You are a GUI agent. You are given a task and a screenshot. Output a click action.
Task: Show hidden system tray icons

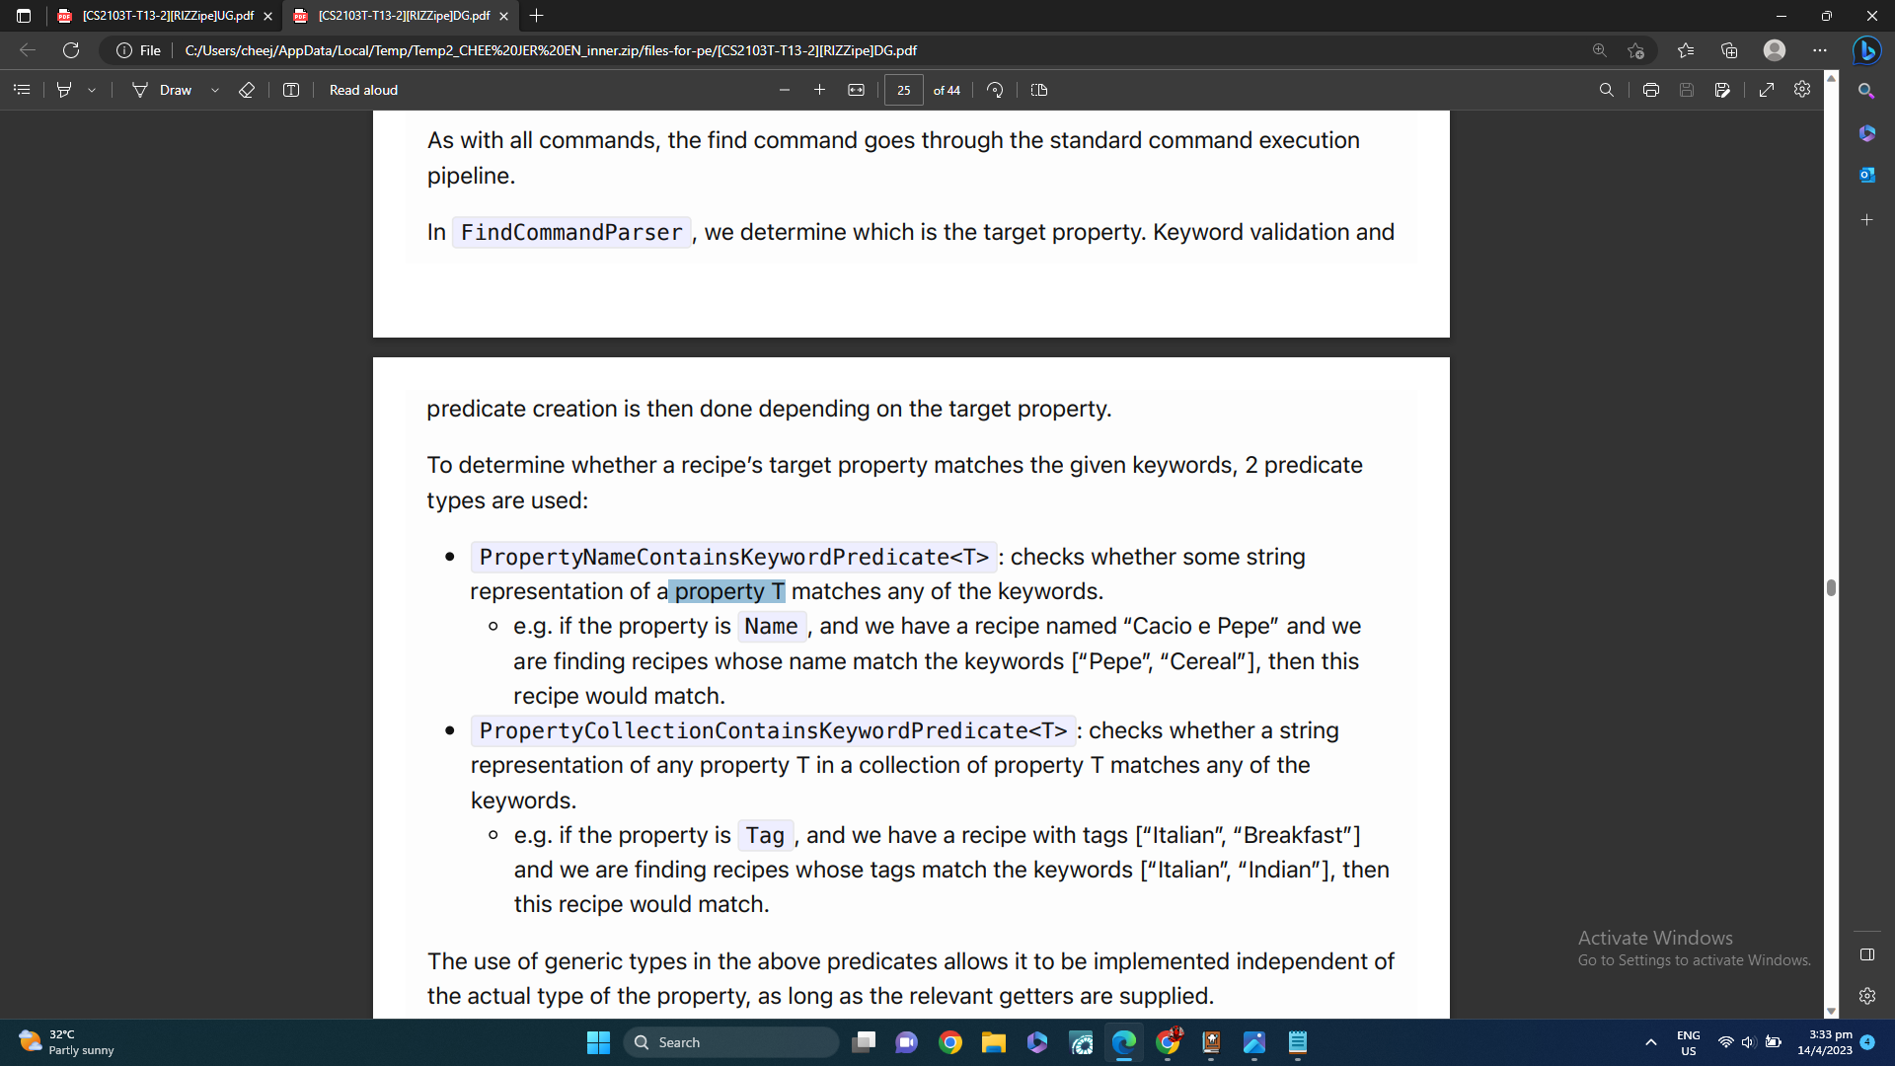pyautogui.click(x=1650, y=1042)
